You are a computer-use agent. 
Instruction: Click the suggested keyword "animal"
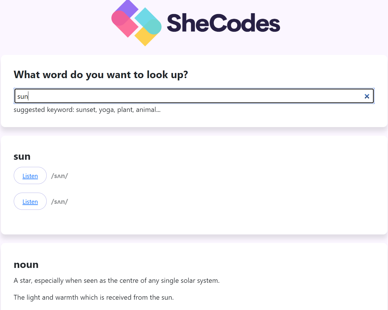coord(147,110)
